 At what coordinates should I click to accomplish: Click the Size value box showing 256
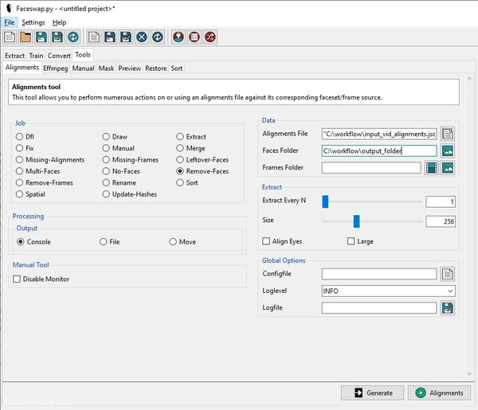pyautogui.click(x=441, y=221)
